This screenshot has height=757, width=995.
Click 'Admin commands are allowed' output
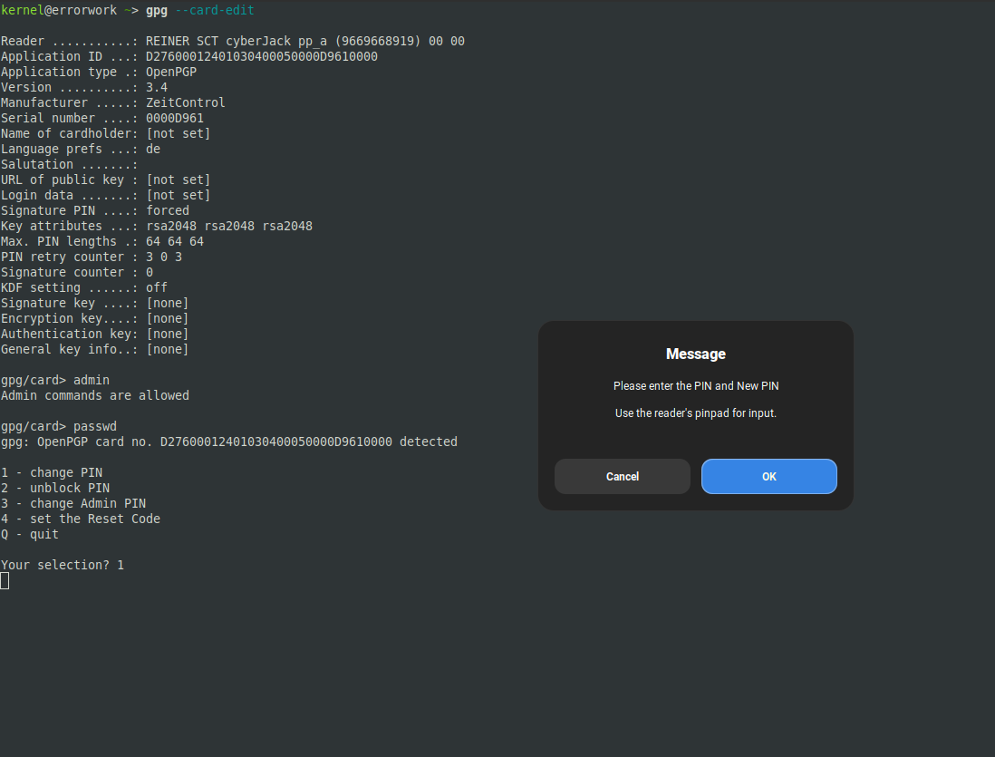(94, 395)
